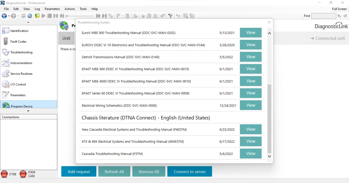Expand the Back button history dropdown arrow
This screenshot has height=183, width=349.
(x=9, y=16)
